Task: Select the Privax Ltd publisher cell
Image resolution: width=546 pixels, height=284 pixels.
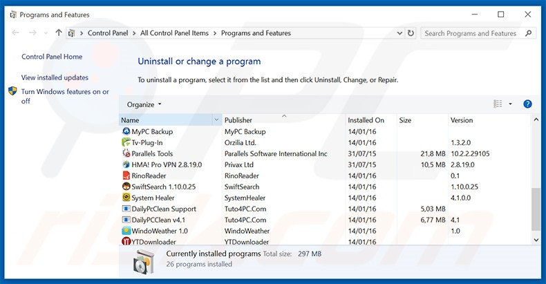Action: [x=239, y=164]
